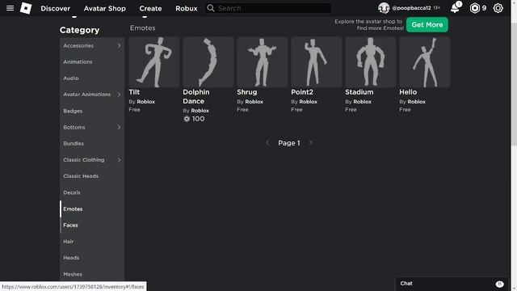The height and width of the screenshot is (291, 517).
Task: Open the Discover tab
Action: (x=56, y=8)
